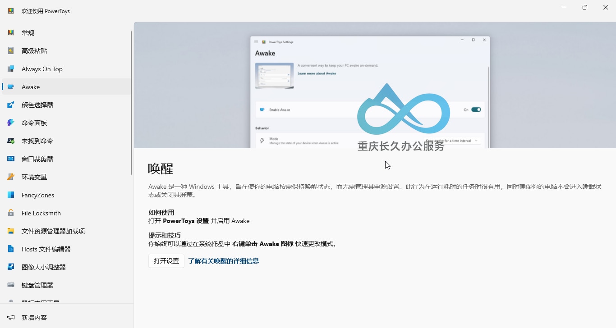Viewport: 616px width, 328px height.
Task: Open the 环境变量 text label
Action: click(34, 177)
